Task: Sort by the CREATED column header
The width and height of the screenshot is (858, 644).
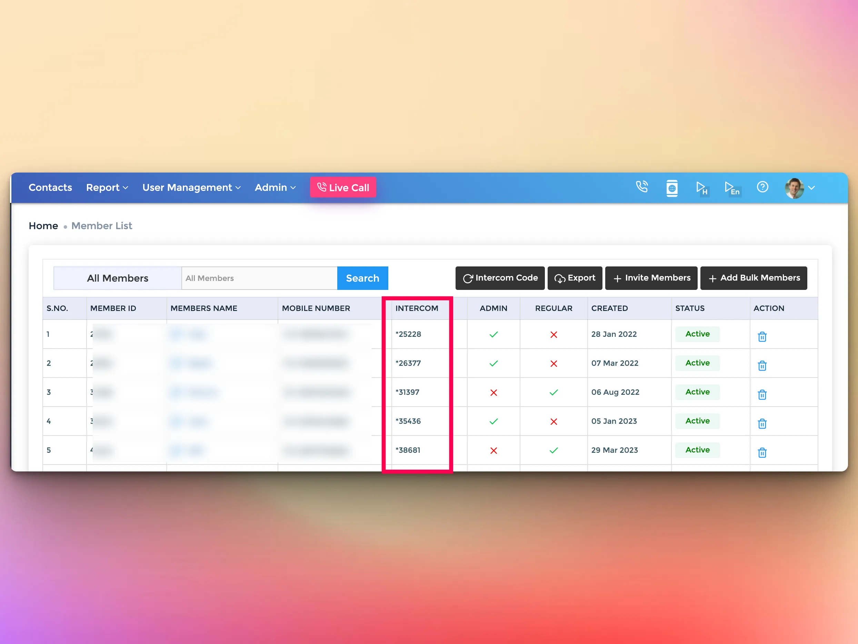Action: click(609, 308)
